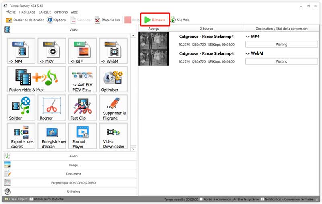Open the Splitter tool
Image resolution: width=322 pixels, height=204 pixels.
[x=21, y=108]
